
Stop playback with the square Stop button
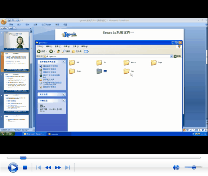(25, 168)
